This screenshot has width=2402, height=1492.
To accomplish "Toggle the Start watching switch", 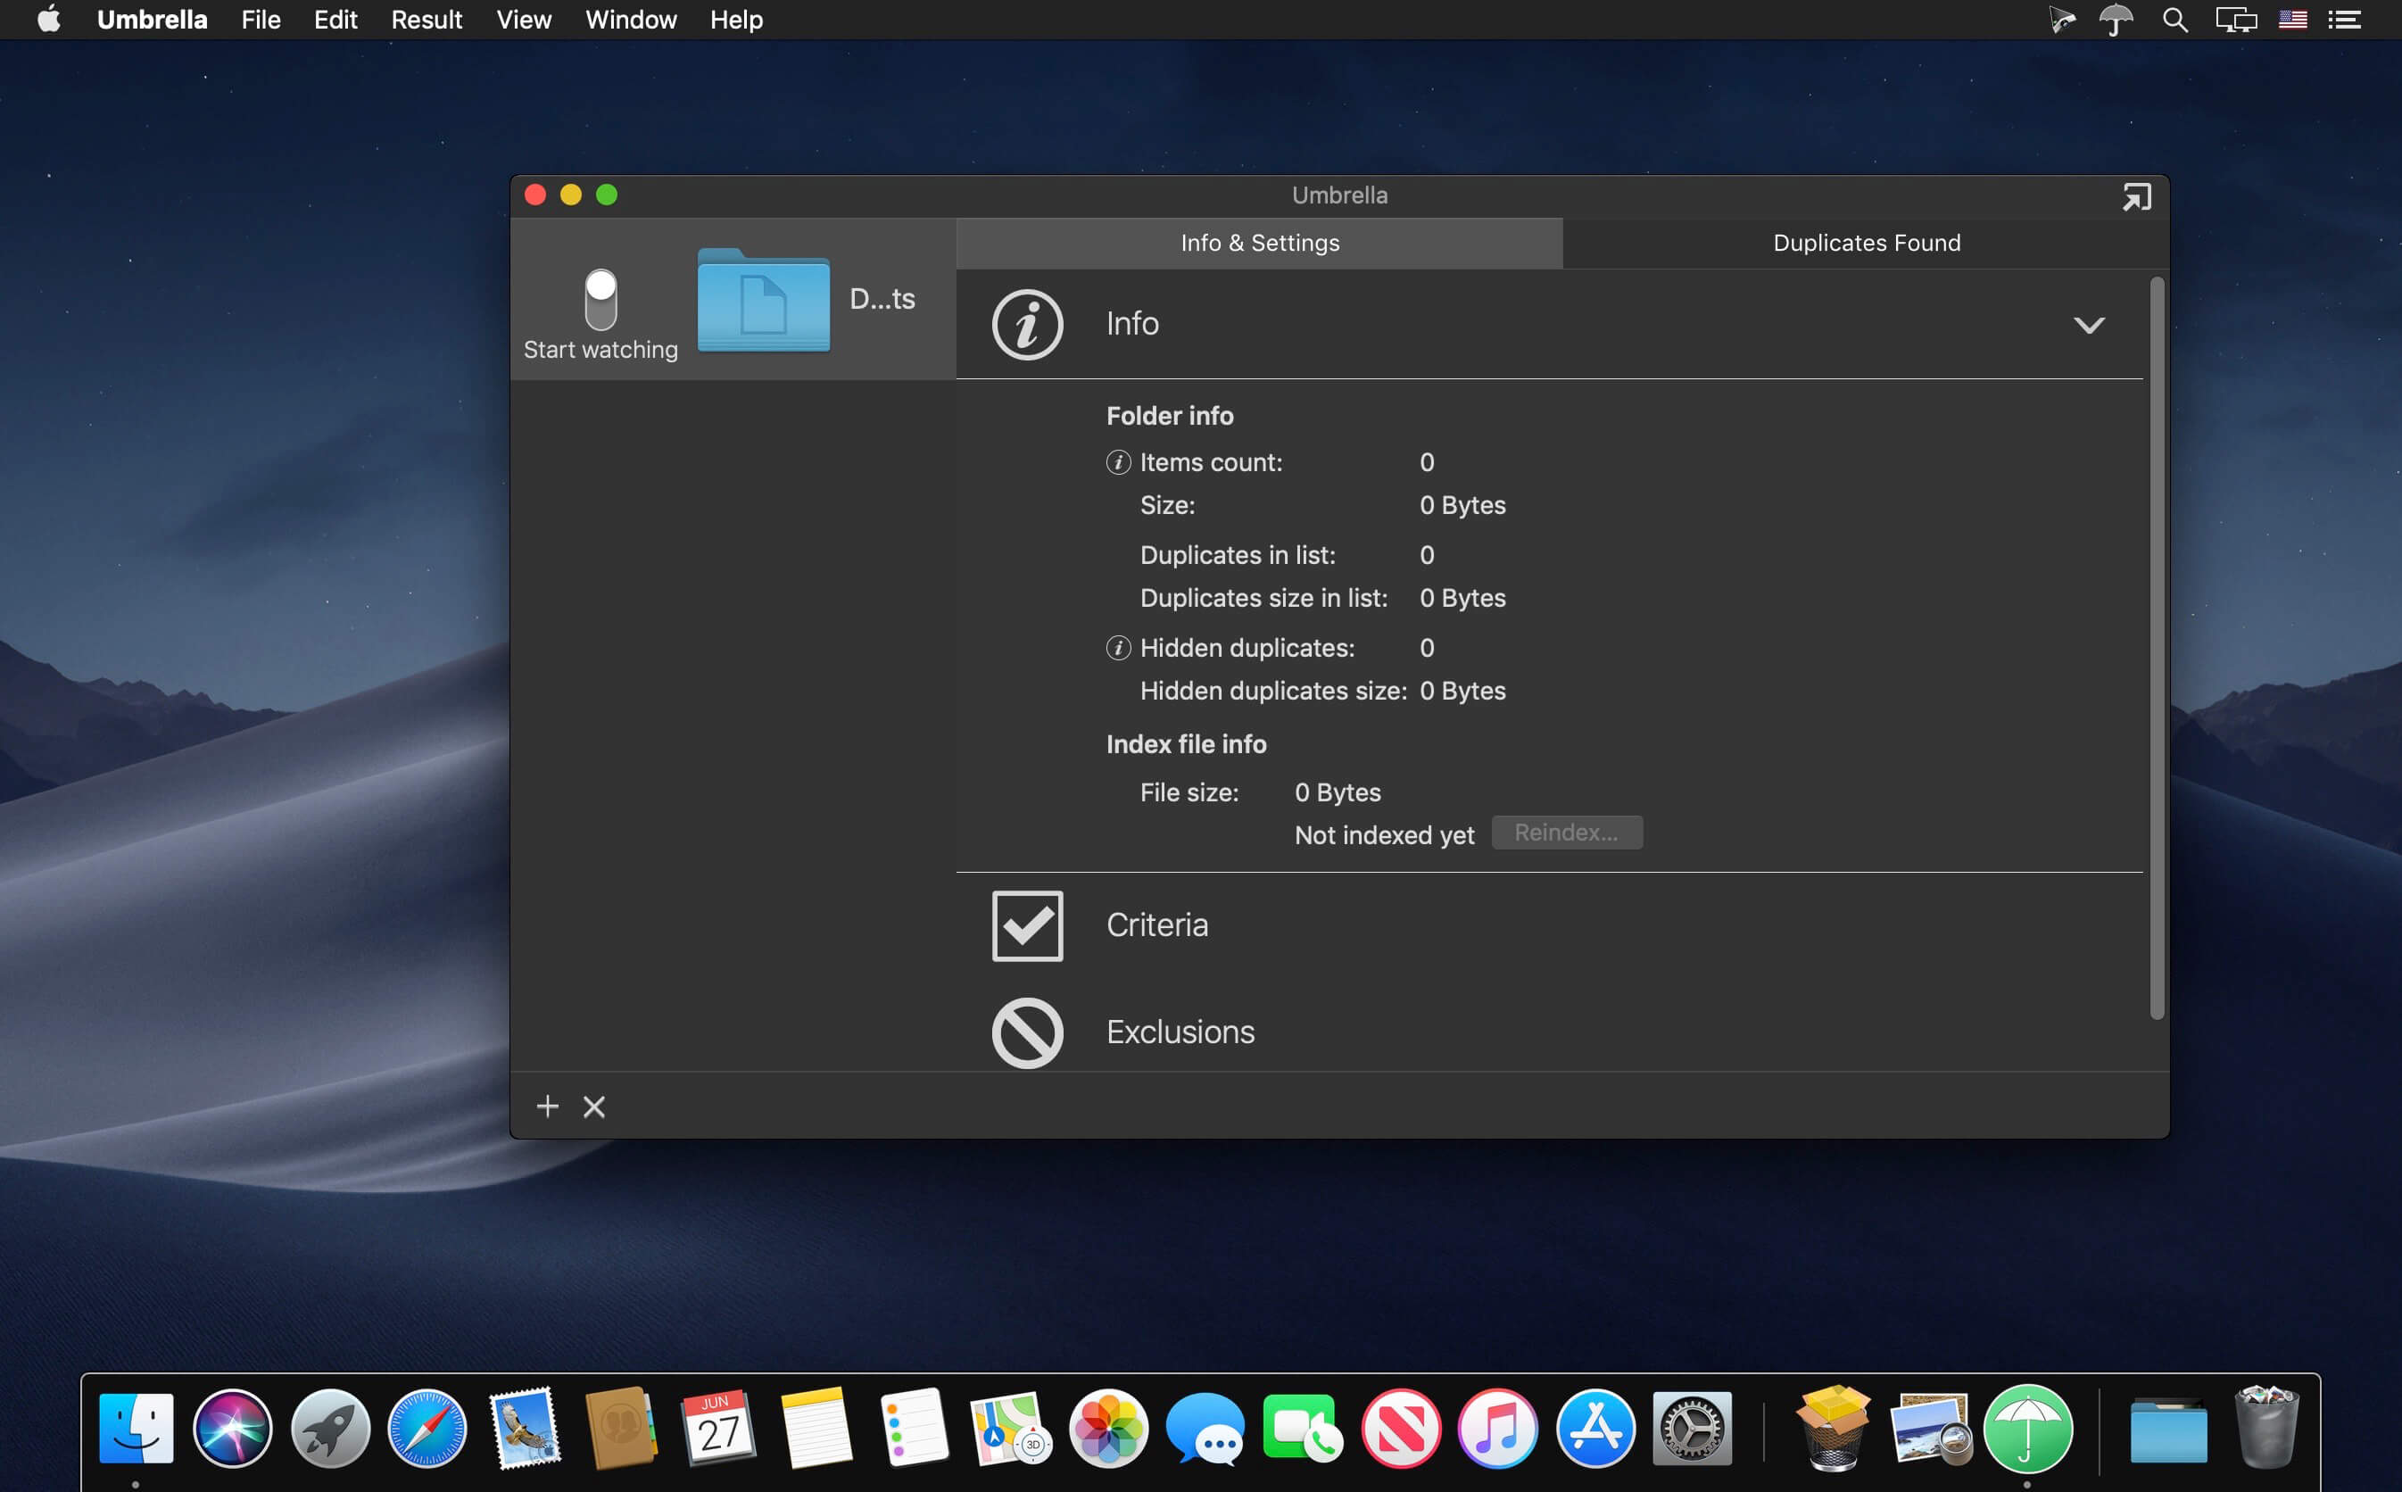I will pyautogui.click(x=600, y=299).
